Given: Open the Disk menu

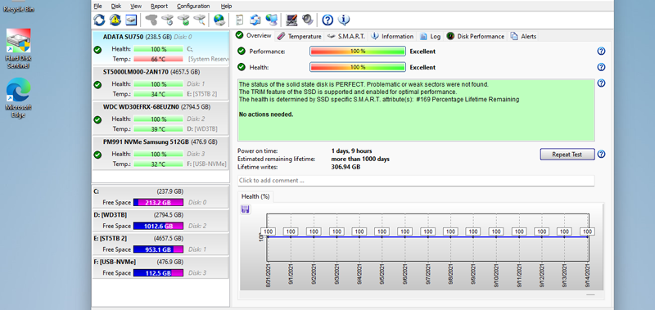Looking at the screenshot, I should click(x=116, y=7).
